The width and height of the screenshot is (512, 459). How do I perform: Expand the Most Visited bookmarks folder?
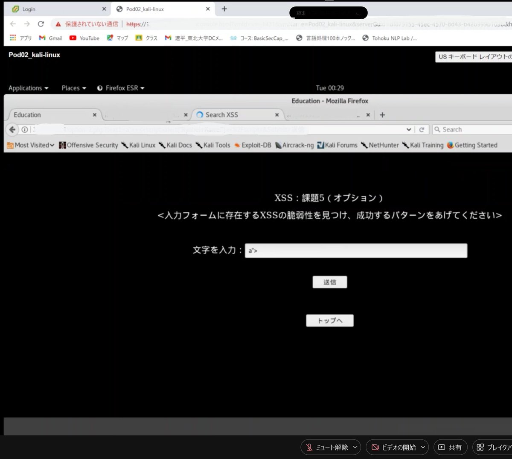(x=31, y=145)
